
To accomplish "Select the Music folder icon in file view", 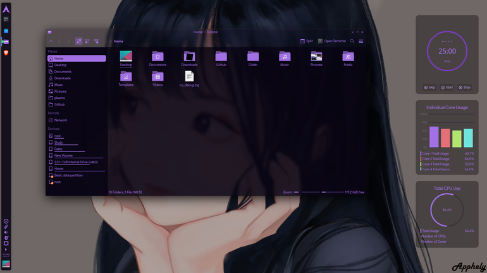I will pyautogui.click(x=285, y=56).
